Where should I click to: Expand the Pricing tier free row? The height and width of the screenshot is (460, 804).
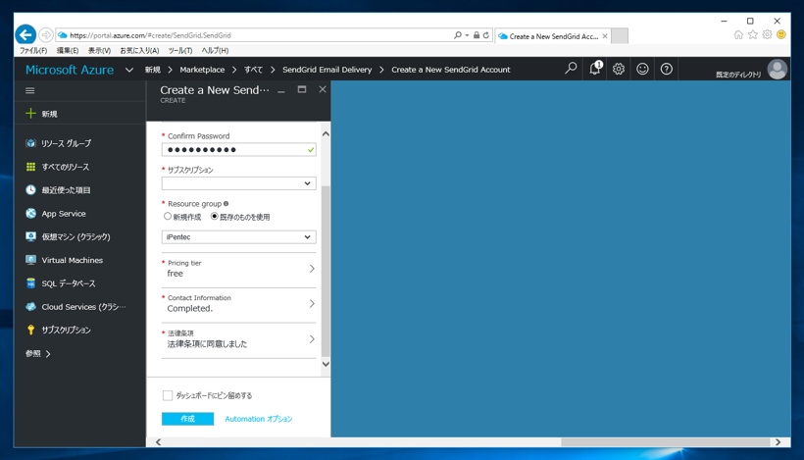pyautogui.click(x=239, y=269)
